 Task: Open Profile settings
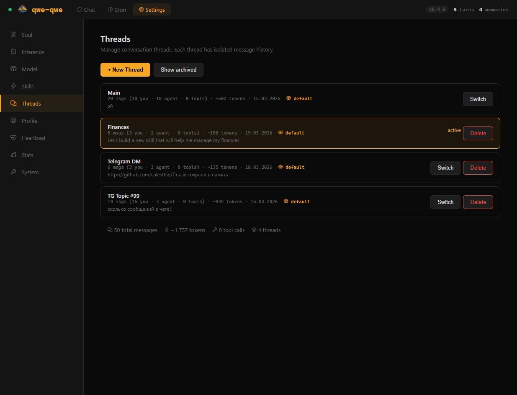pyautogui.click(x=42, y=121)
